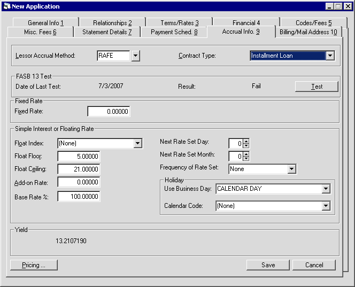Expand the Float Index dropdown
Image resolution: width=355 pixels, height=287 pixels.
tap(137, 143)
